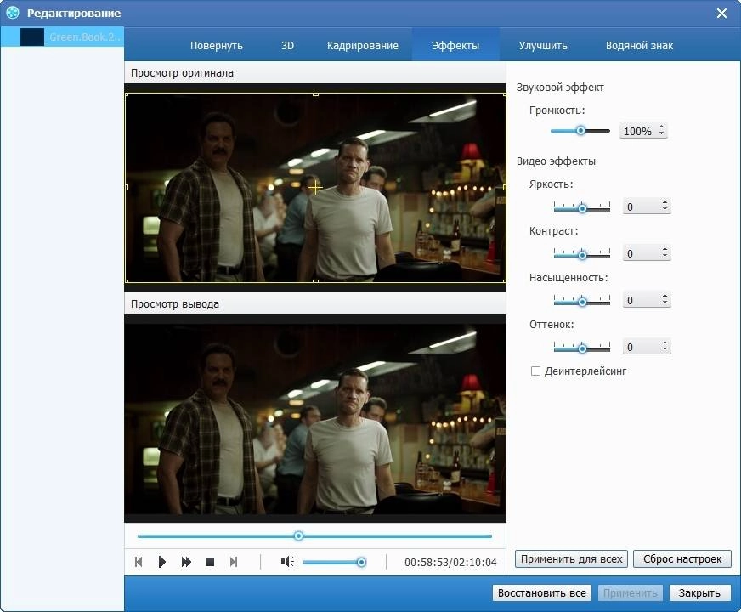741x612 pixels.
Task: Adjust the Громкость slider handle
Action: point(580,131)
